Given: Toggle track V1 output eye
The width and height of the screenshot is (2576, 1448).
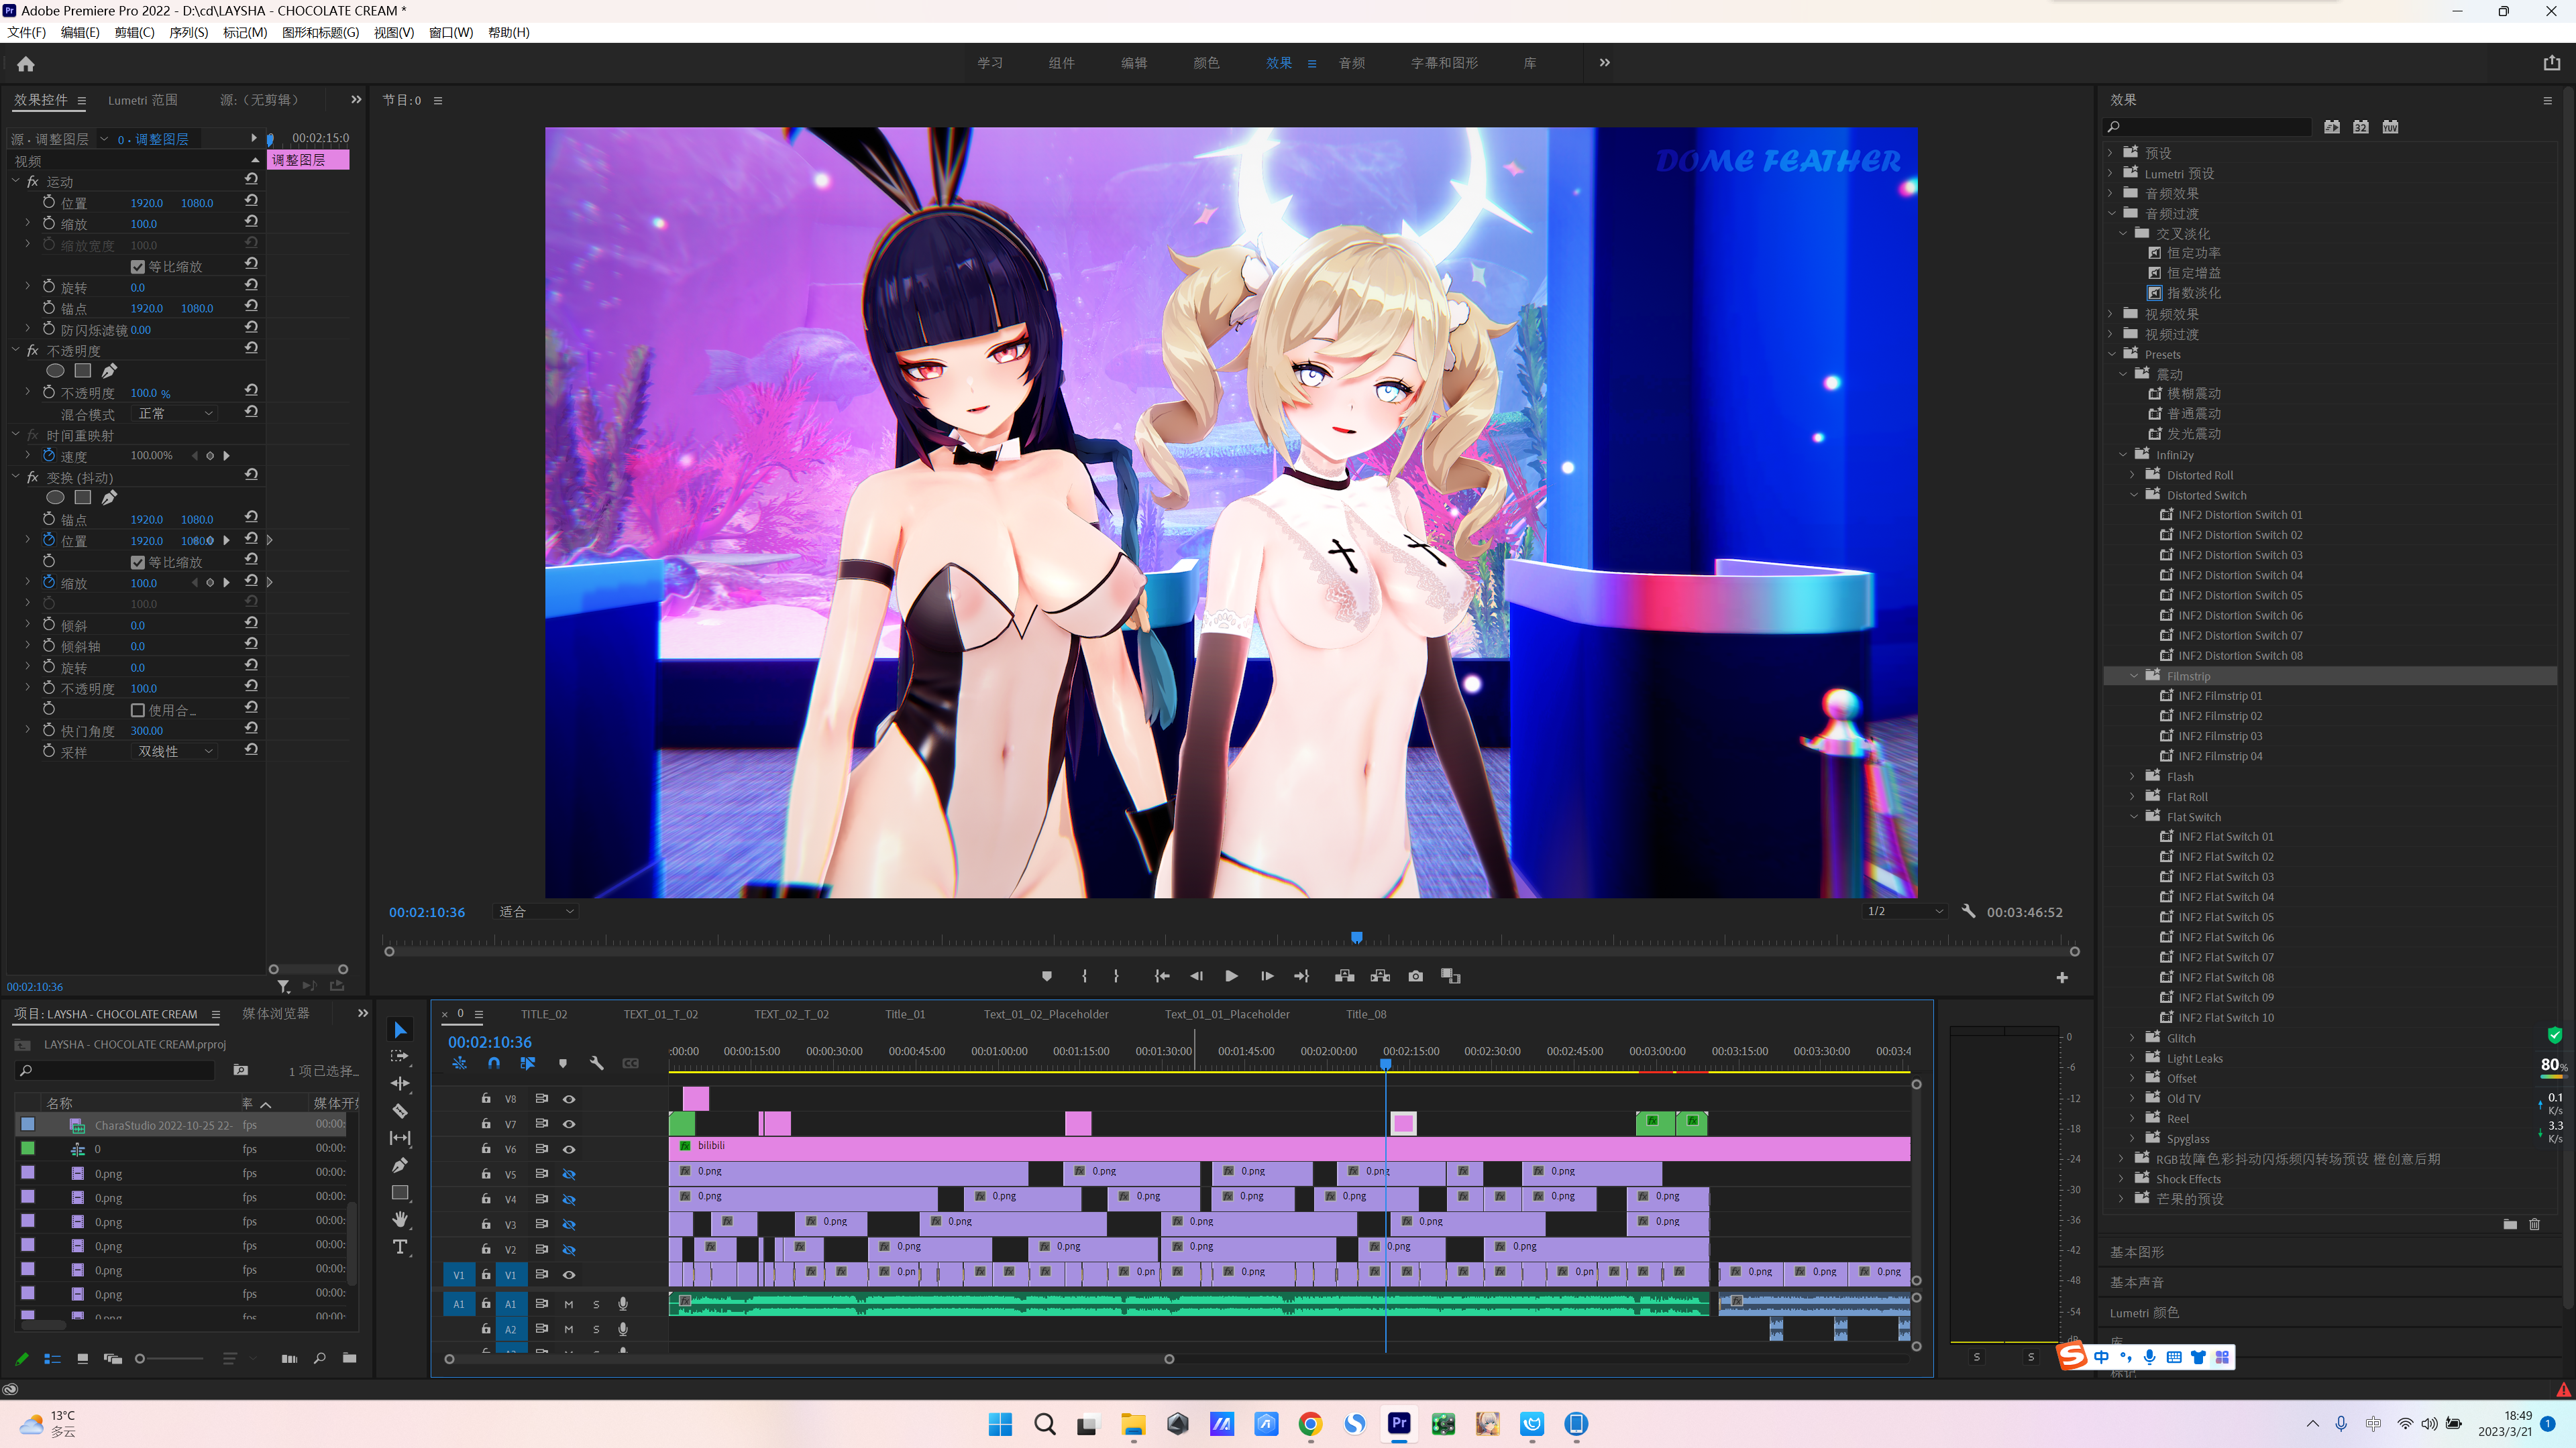Looking at the screenshot, I should (569, 1275).
